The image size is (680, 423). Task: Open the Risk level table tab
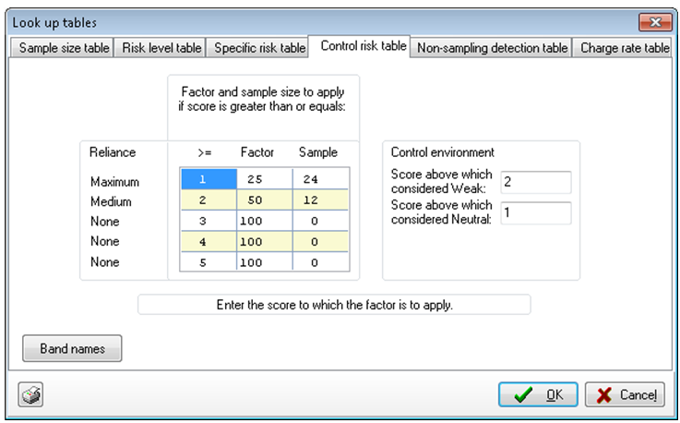[160, 47]
